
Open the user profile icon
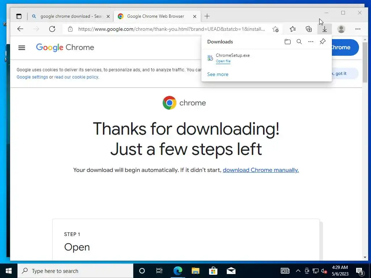[341, 29]
